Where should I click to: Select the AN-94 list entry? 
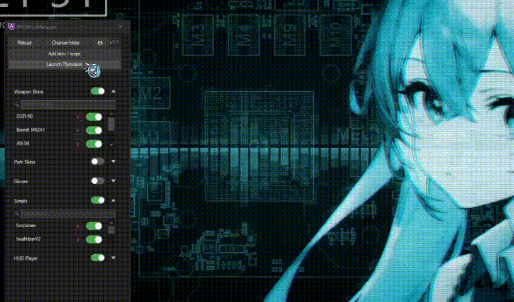click(23, 143)
